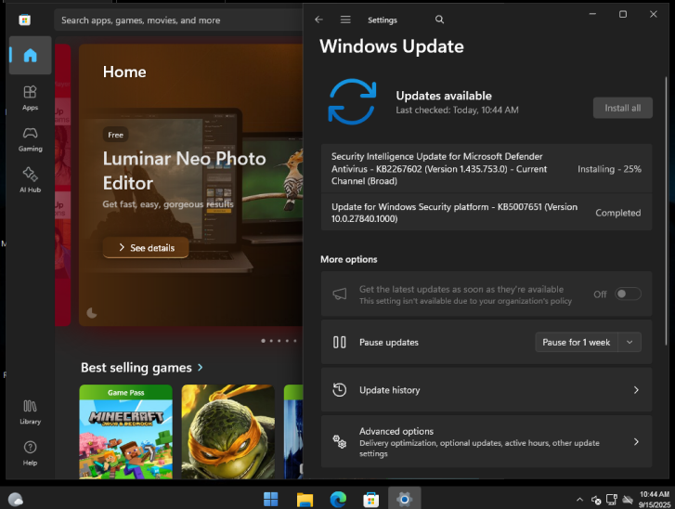Click Pause for 1 week button

coord(577,343)
